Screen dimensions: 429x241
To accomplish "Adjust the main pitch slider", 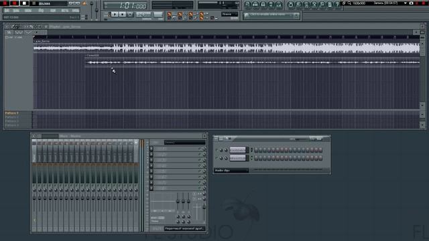I will click(x=97, y=11).
